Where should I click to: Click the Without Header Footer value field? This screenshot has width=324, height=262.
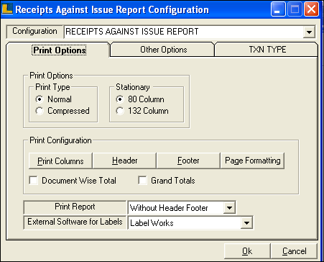[176, 208]
